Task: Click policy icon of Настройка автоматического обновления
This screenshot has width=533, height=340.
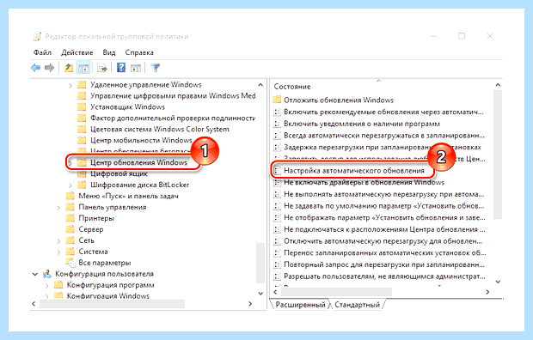Action: tap(278, 171)
